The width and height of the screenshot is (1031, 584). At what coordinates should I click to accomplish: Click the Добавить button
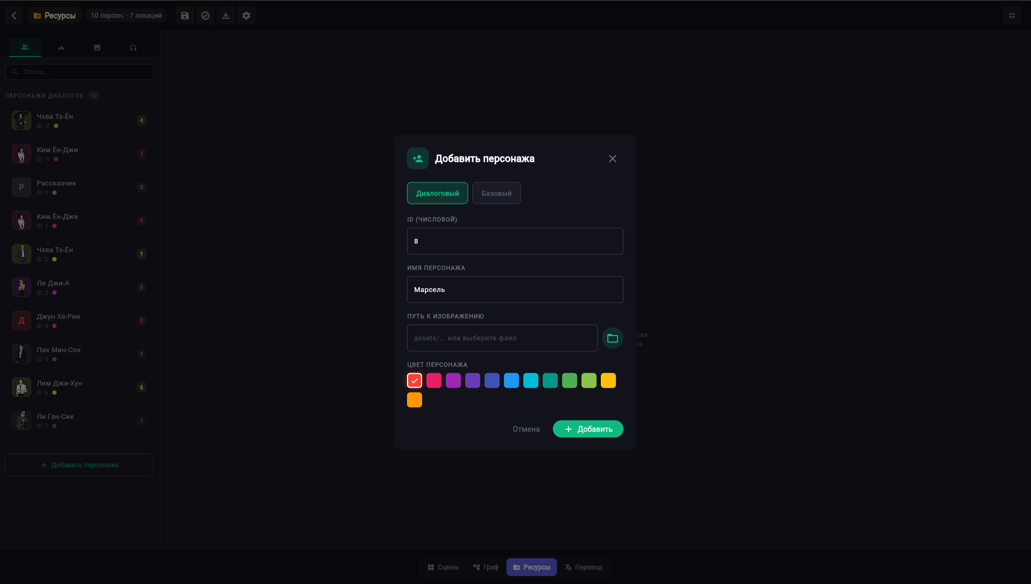[x=588, y=429]
